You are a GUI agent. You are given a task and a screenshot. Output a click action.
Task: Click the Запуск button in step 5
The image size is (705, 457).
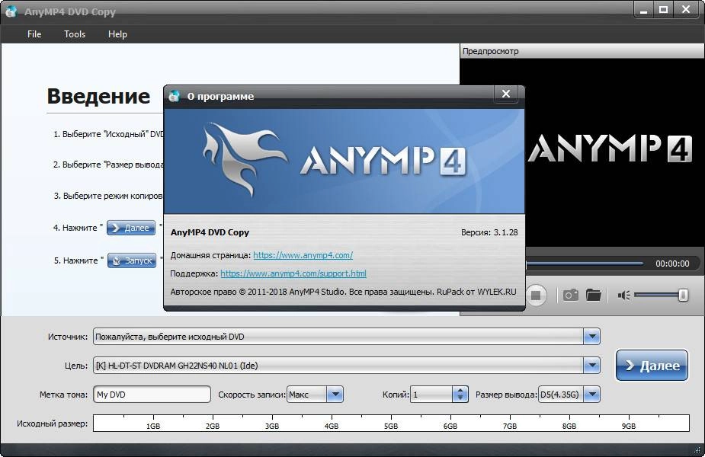(x=132, y=260)
